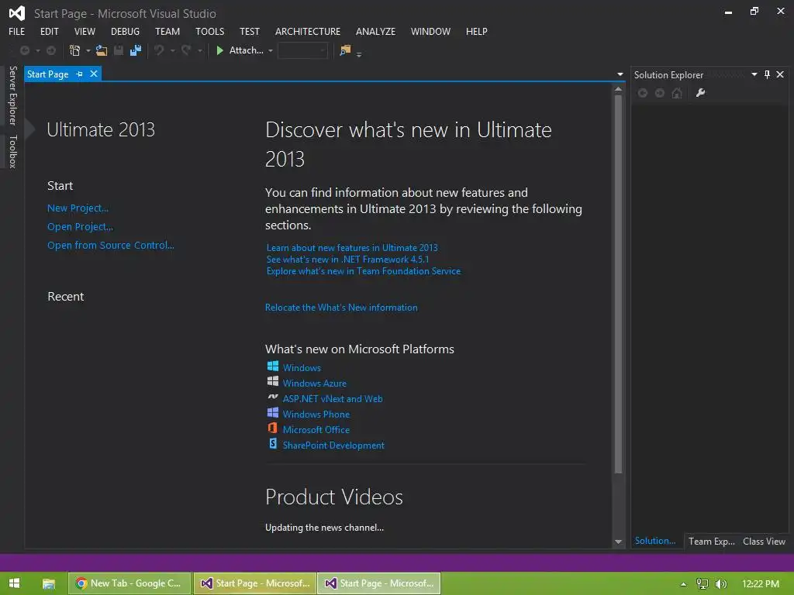The height and width of the screenshot is (595, 794).
Task: Open the TOOLS menu
Action: [209, 31]
